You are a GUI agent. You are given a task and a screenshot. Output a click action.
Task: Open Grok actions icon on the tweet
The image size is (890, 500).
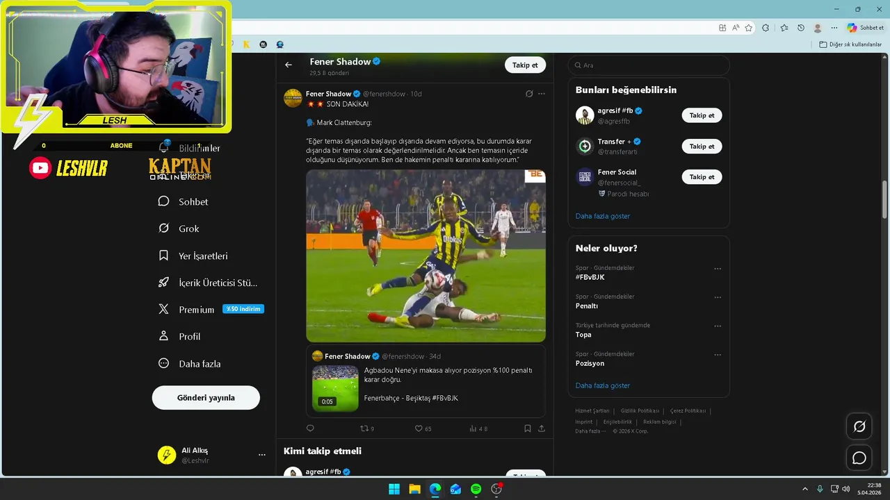pos(529,94)
